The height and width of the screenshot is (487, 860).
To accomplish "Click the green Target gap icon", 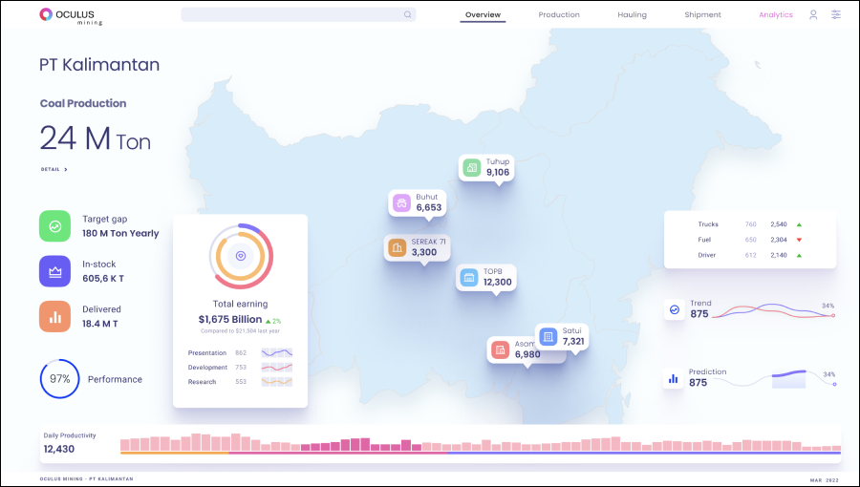I will (x=55, y=226).
